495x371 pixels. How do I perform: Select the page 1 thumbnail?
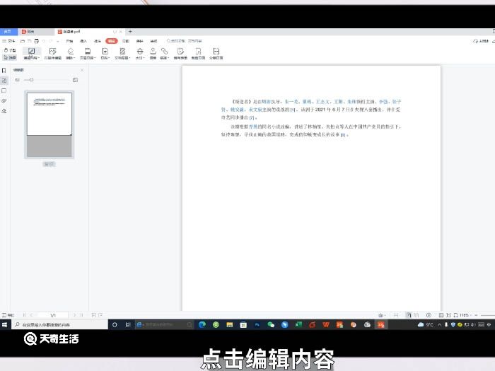tap(49, 124)
